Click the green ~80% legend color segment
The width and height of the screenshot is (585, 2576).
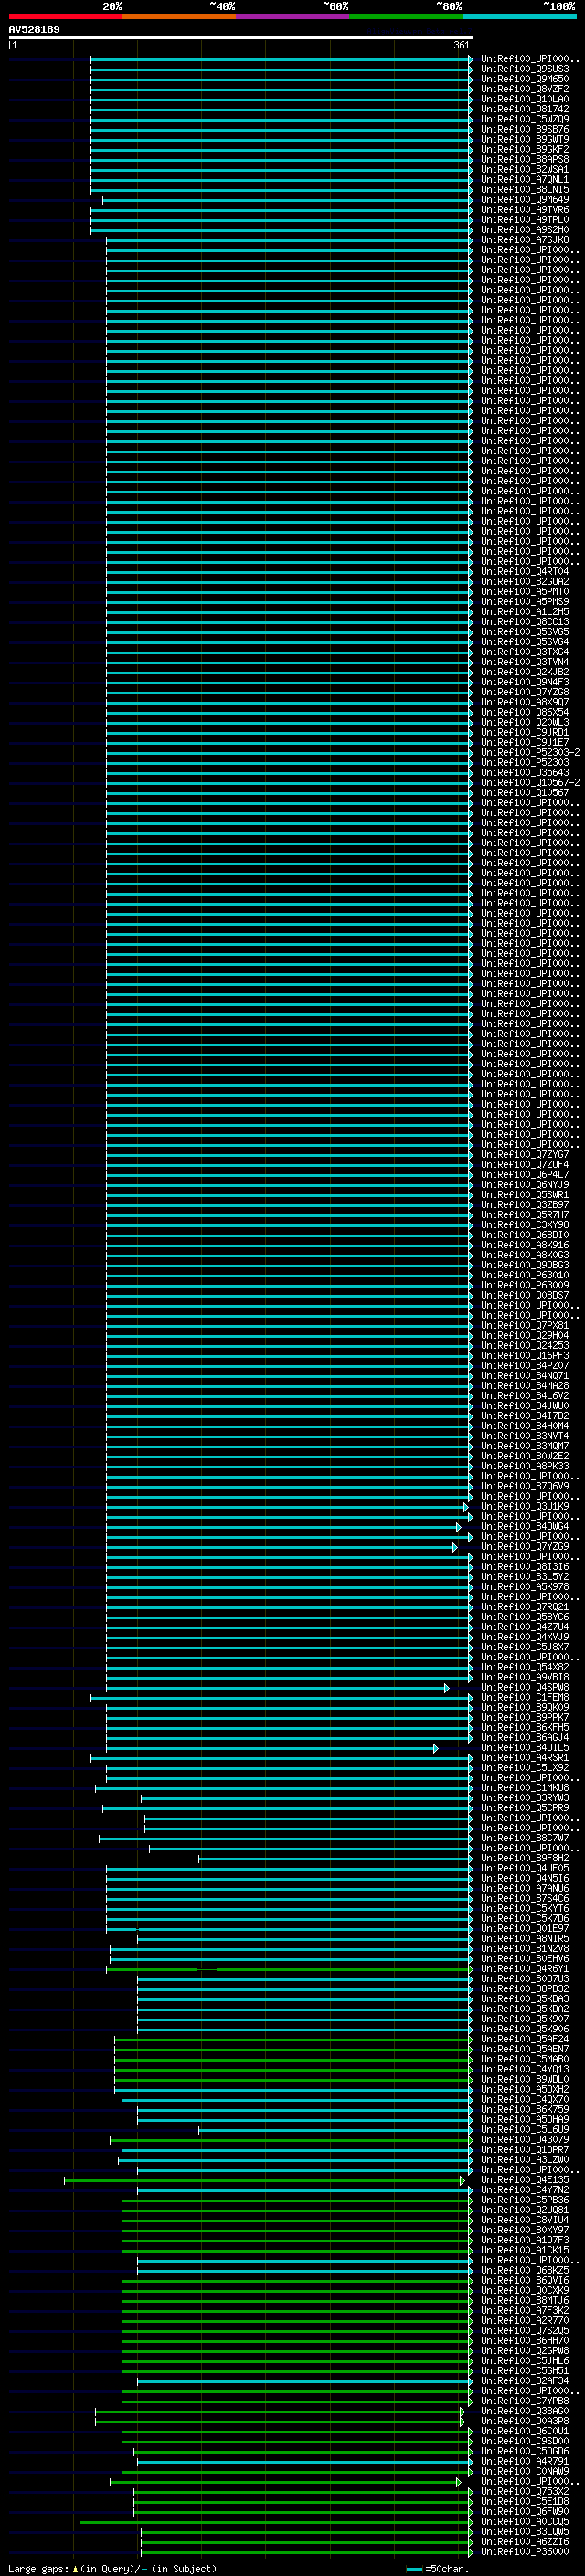(x=406, y=16)
